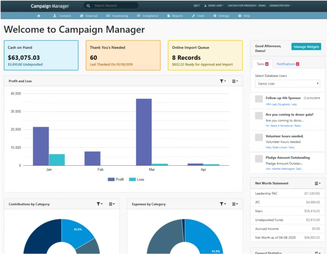Screen dimensions: 327x254
Task: Open the filter funnel on Profit and Loss
Action: [x=222, y=81]
